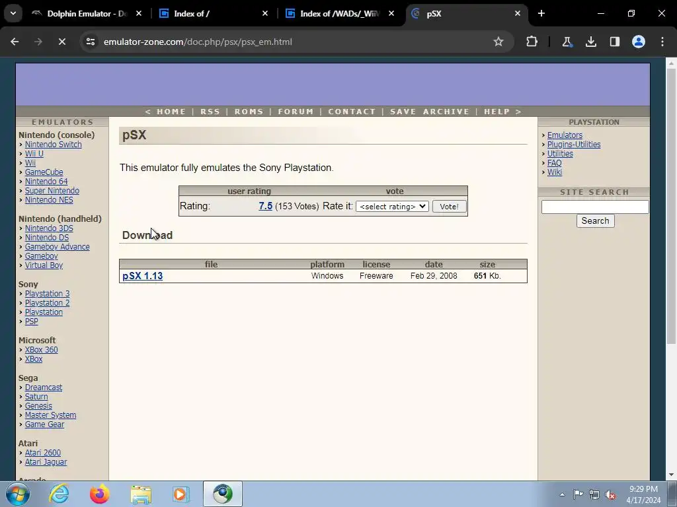Open Chrome Labs flask icon
Screen dimensions: 677x507
coord(567,42)
